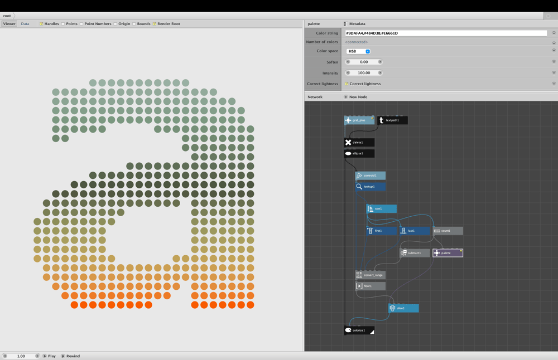Click the Network panel label
Image resolution: width=558 pixels, height=360 pixels.
click(x=315, y=97)
